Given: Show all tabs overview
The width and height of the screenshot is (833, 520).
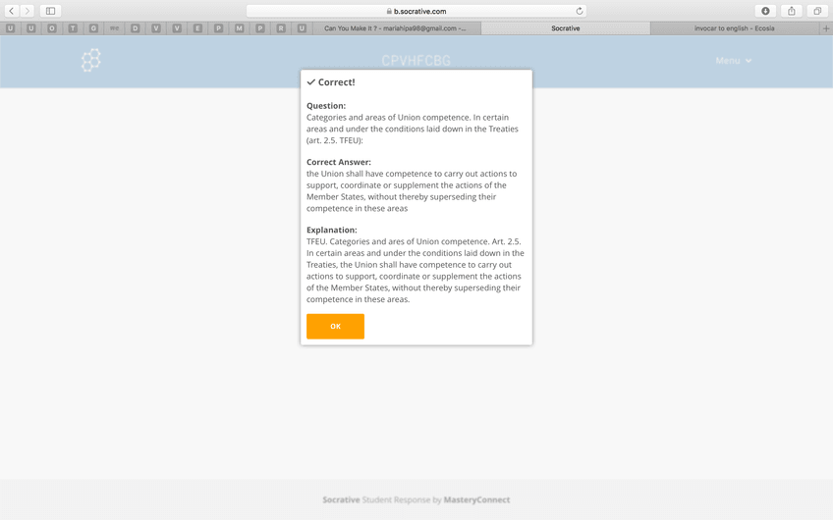Looking at the screenshot, I should (x=817, y=11).
